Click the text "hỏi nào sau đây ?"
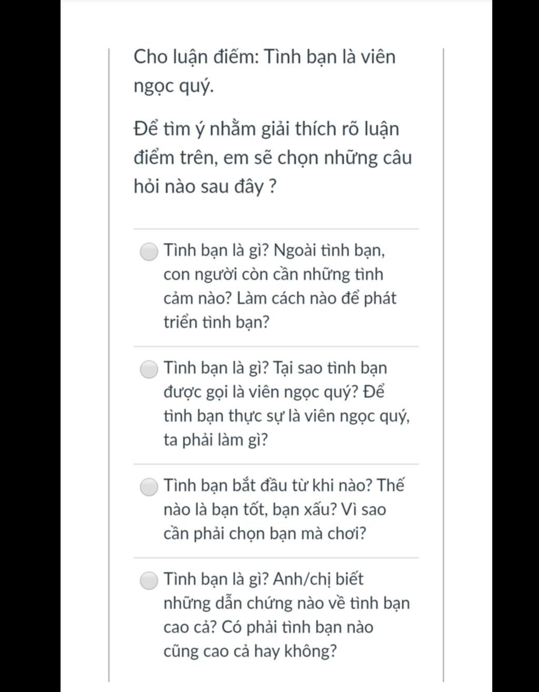539x692 pixels. click(x=205, y=187)
